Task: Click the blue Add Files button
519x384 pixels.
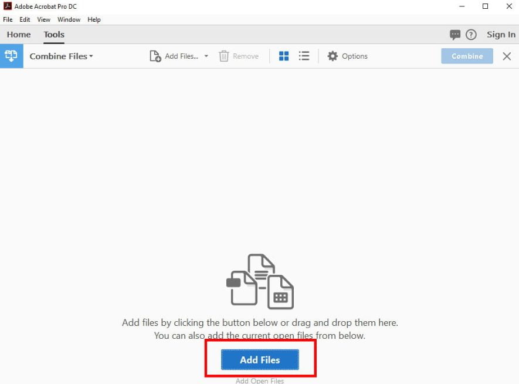Action: (260, 359)
